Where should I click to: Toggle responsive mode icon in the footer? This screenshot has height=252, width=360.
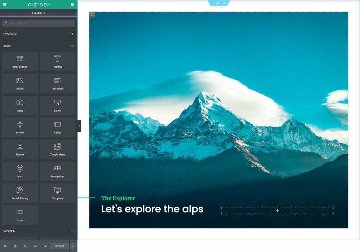(35, 246)
